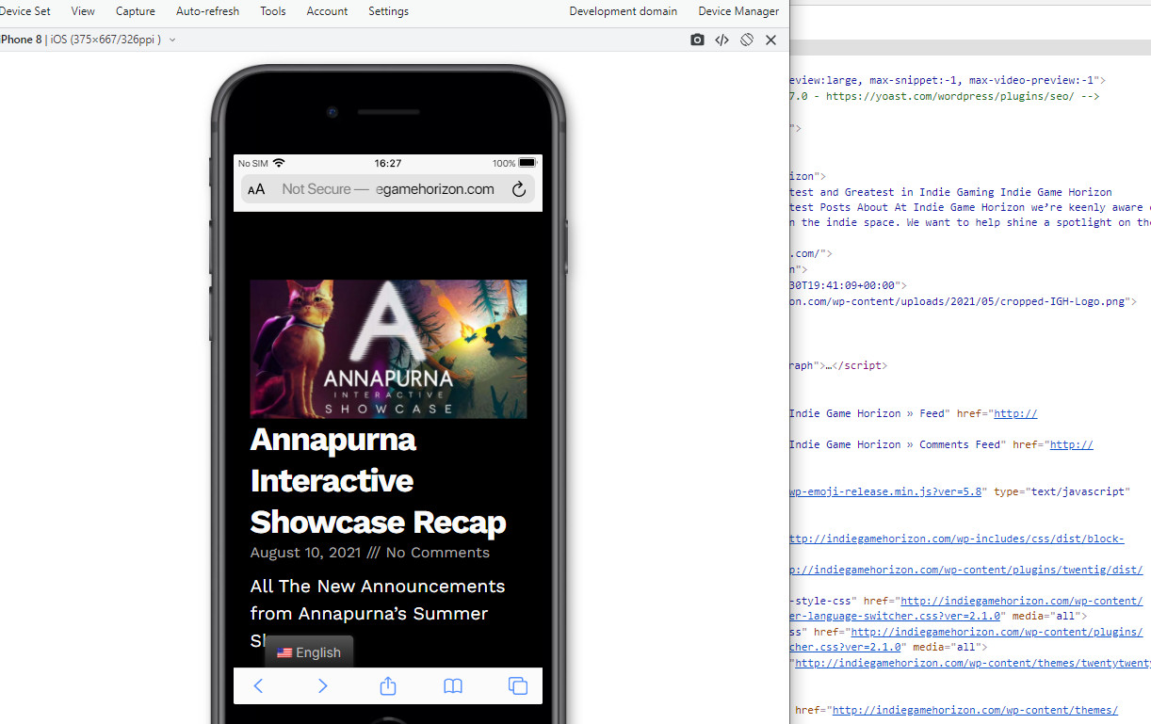Click Development domain in top bar
The height and width of the screenshot is (724, 1151).
[623, 11]
